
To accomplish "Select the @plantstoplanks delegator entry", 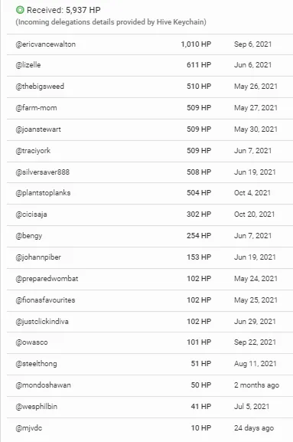I will point(43,193).
